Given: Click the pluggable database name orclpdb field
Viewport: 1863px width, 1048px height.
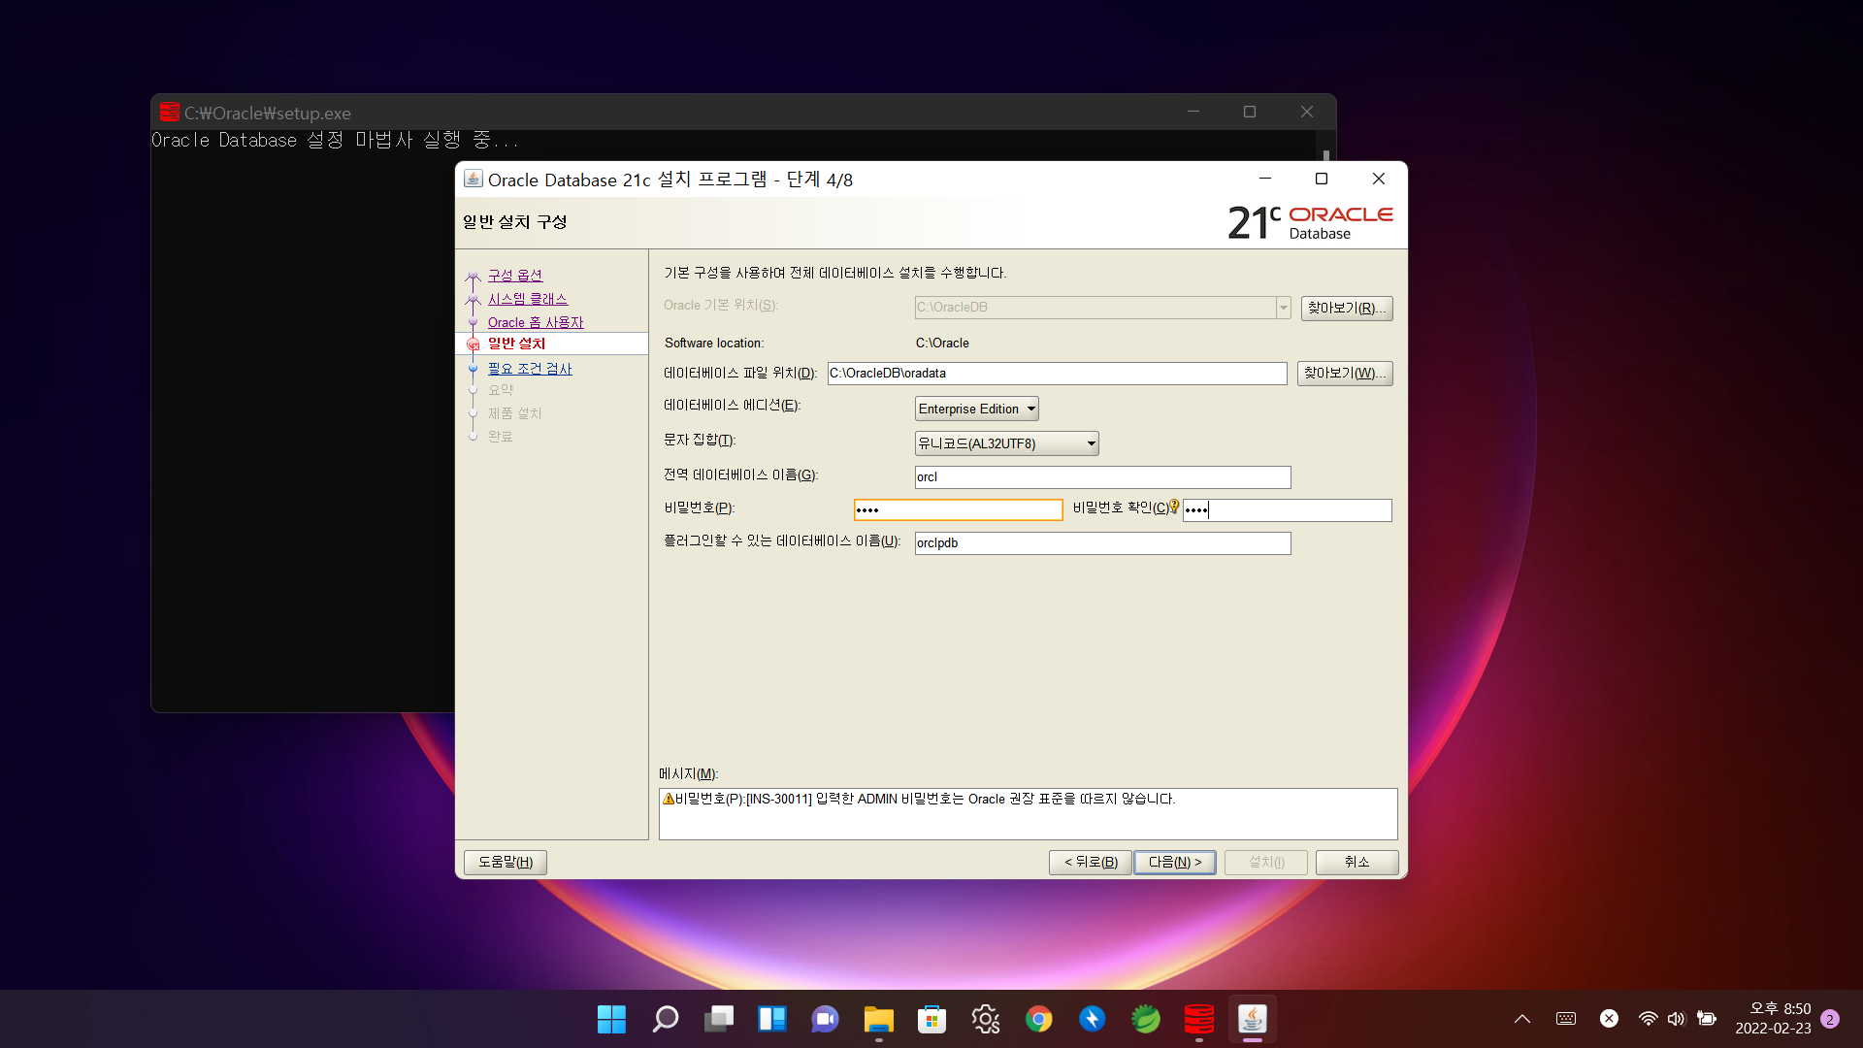Looking at the screenshot, I should coord(1102,543).
